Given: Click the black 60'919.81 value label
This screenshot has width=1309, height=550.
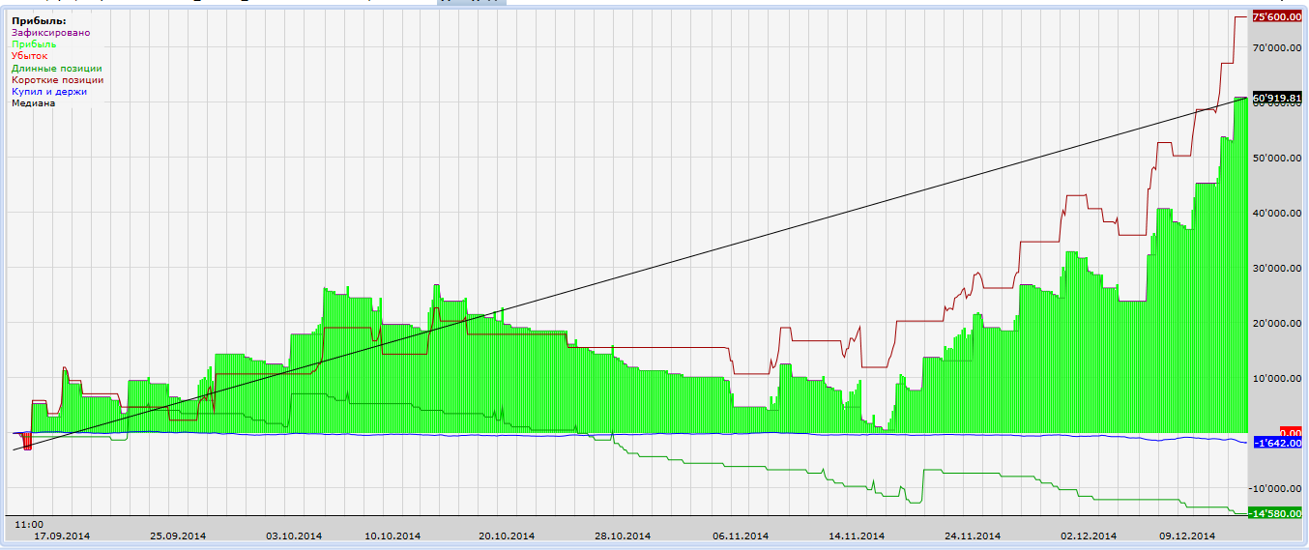Looking at the screenshot, I should pyautogui.click(x=1277, y=98).
